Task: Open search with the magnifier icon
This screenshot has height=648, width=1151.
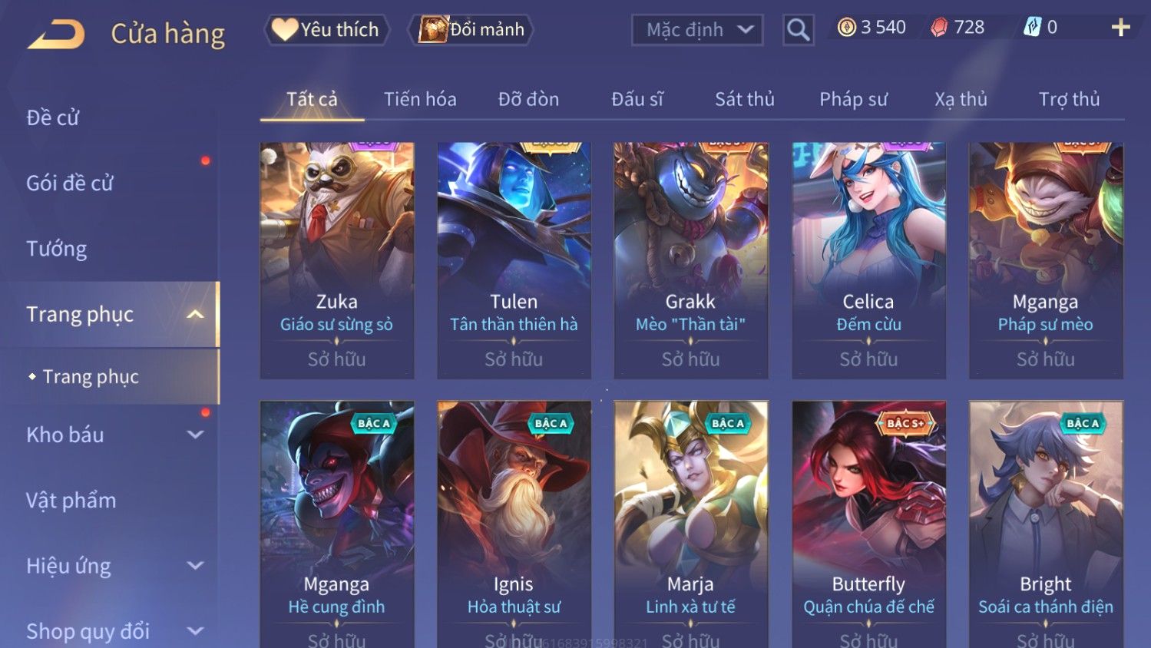Action: (798, 30)
